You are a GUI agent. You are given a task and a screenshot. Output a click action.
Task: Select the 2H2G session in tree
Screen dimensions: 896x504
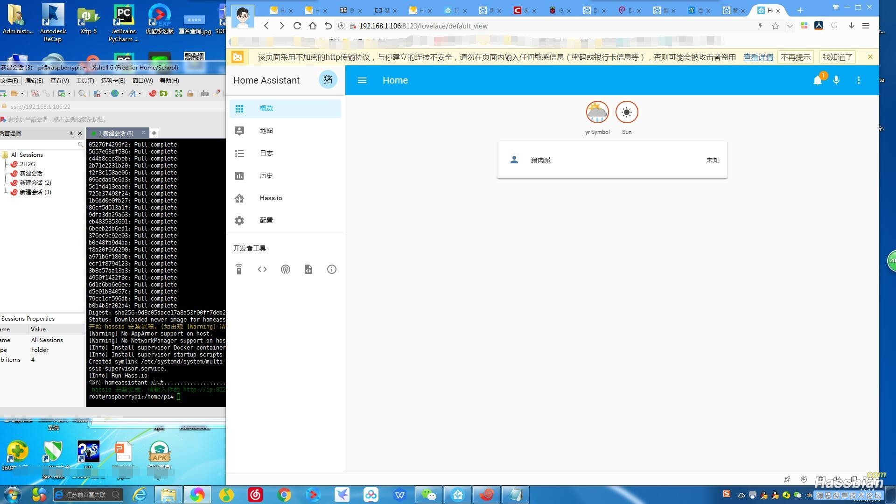pyautogui.click(x=27, y=164)
